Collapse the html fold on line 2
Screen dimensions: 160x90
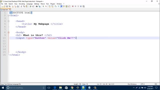[x=8, y=15]
